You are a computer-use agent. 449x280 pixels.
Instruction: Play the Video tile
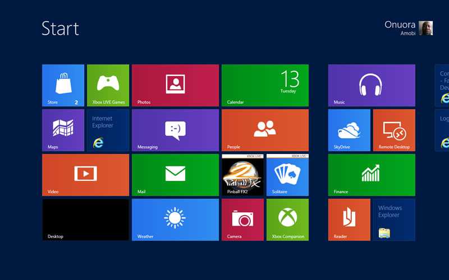85,175
